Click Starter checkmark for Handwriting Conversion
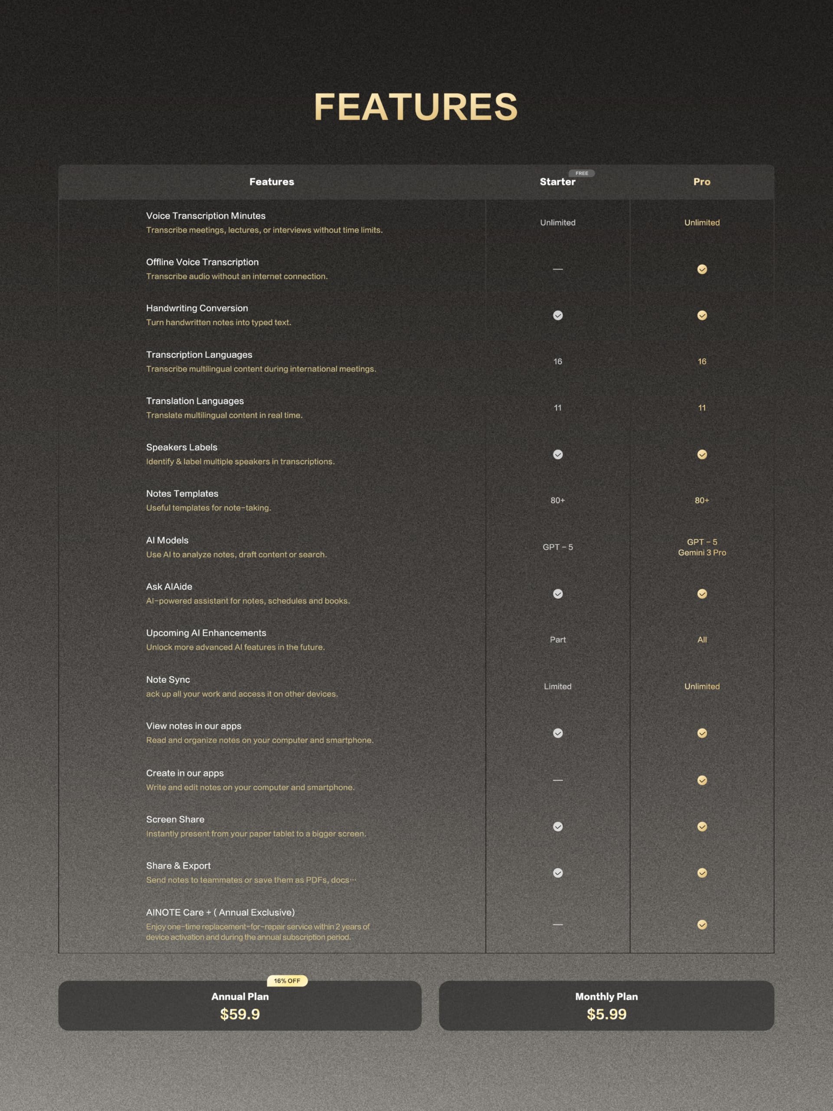Screen dimensions: 833x1111 [558, 316]
